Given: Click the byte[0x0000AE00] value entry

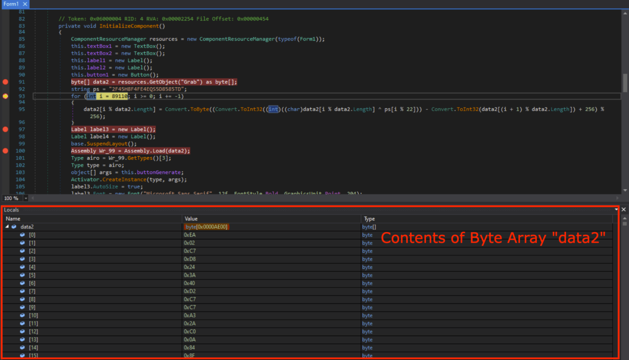Looking at the screenshot, I should 206,227.
